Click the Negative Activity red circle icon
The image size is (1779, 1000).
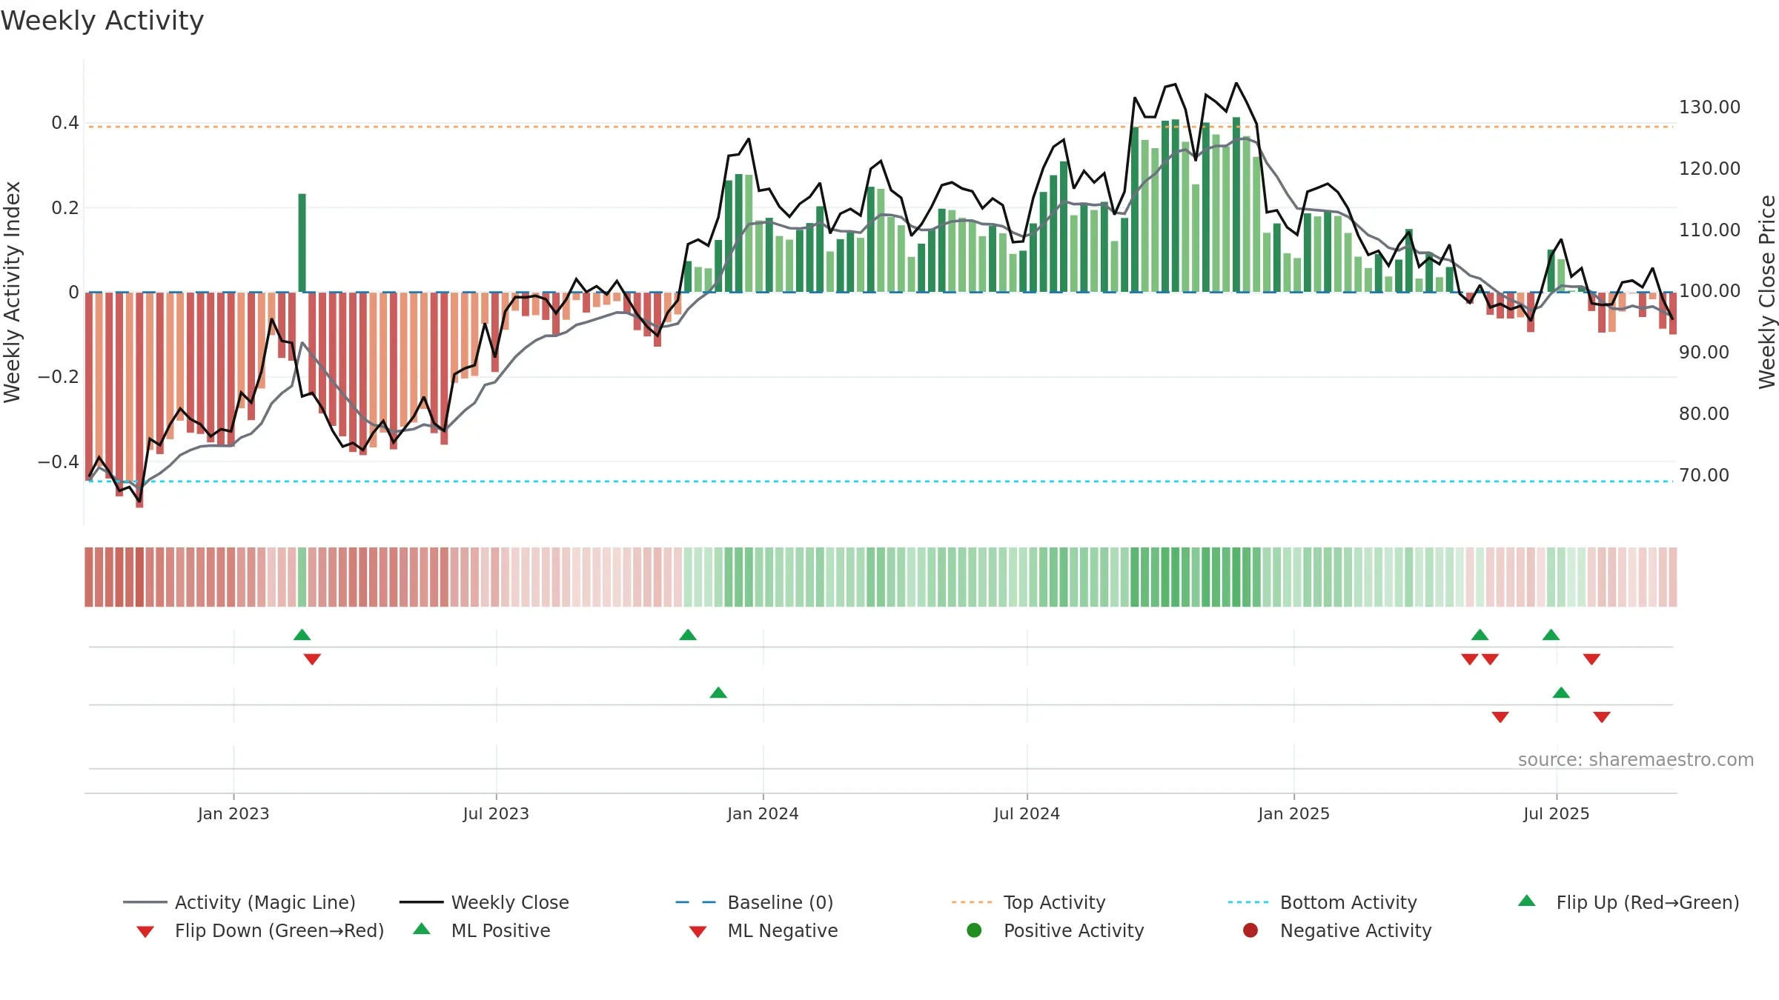pos(1250,930)
